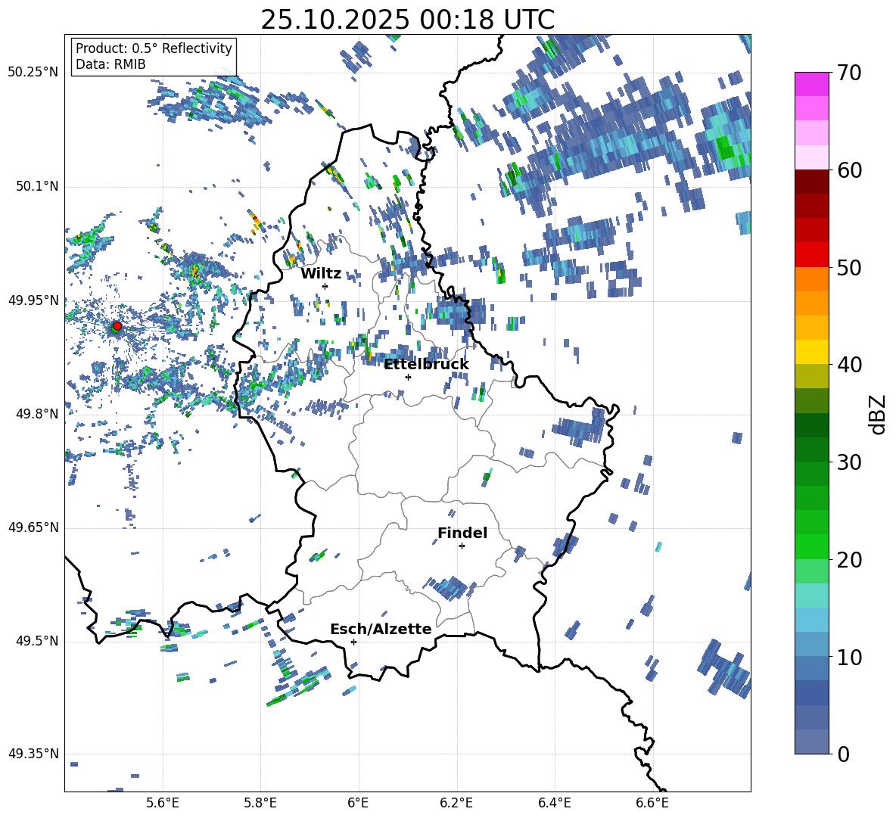Click the bright green swatch at 20 dBZ
The image size is (896, 818).
coord(811,546)
